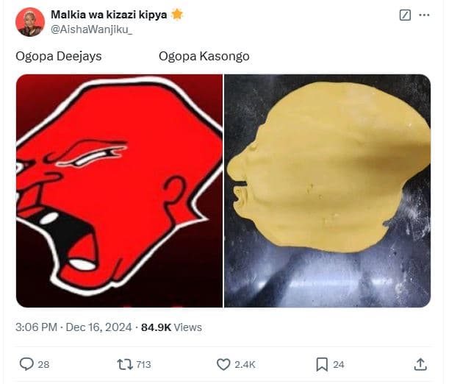View analytics via 84.9K Views
This screenshot has height=384, width=449.
tap(171, 327)
